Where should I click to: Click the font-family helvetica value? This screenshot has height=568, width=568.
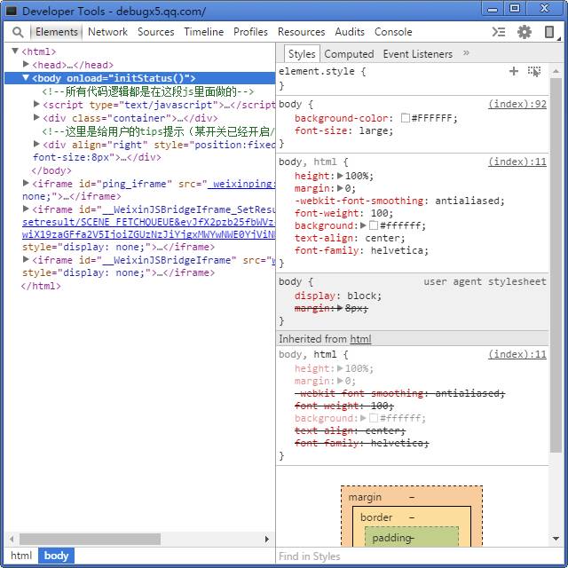click(397, 250)
